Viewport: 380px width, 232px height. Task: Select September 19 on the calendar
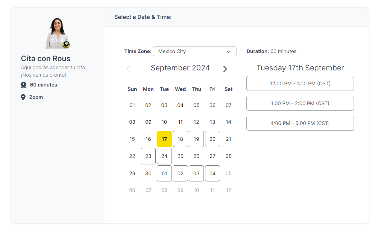click(196, 139)
